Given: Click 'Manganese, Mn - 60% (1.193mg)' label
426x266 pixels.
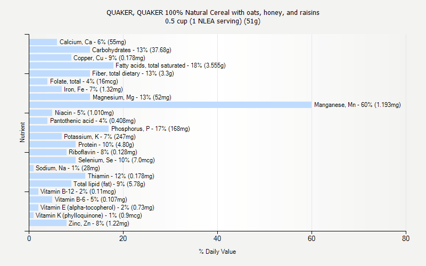Looking at the screenshot, I should [x=357, y=105].
